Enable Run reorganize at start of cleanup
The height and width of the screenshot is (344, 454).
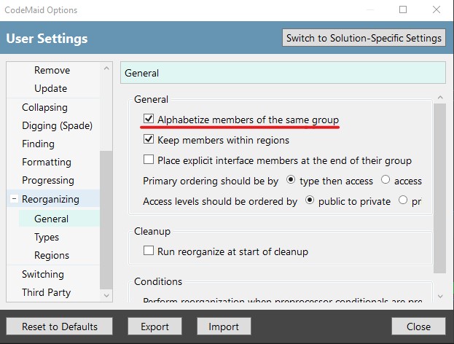[x=149, y=251]
